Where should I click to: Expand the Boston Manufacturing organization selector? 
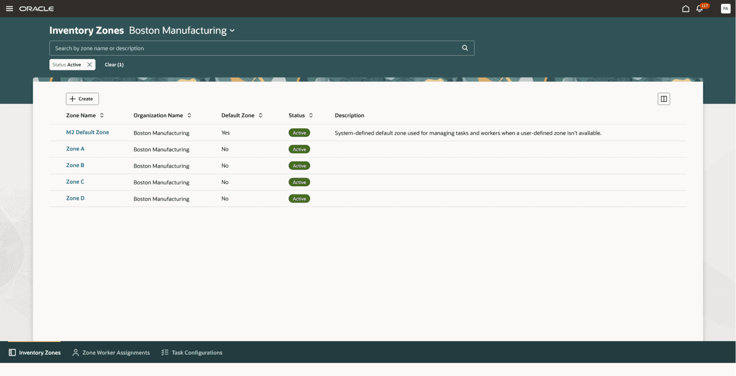pos(232,30)
